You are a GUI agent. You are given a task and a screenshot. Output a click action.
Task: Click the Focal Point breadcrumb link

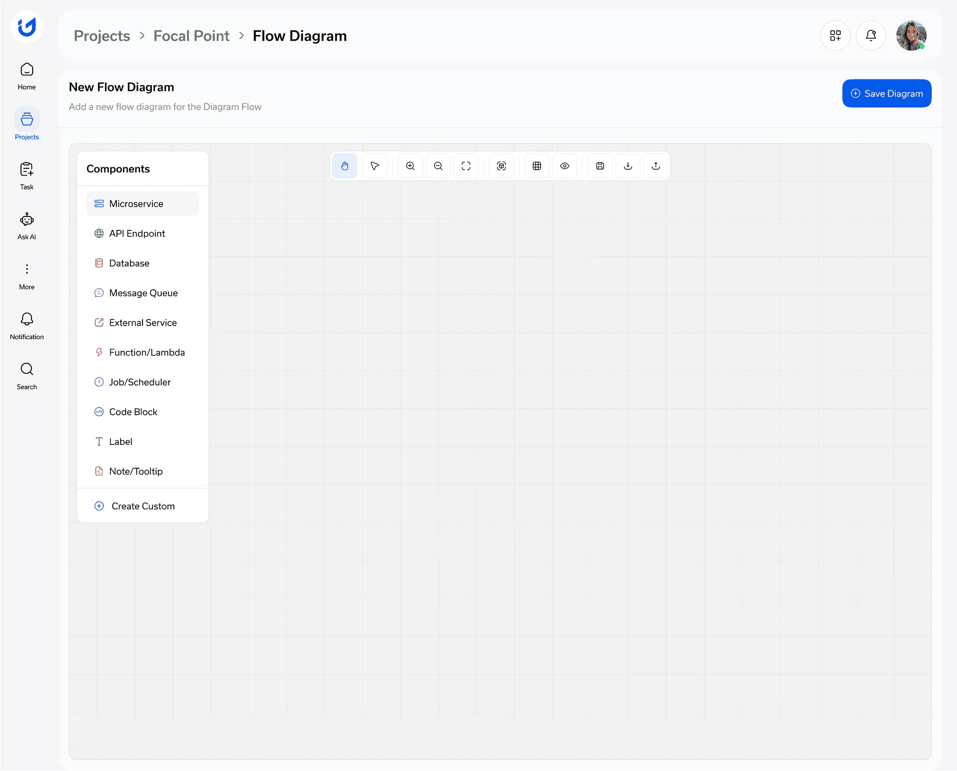[x=191, y=36]
